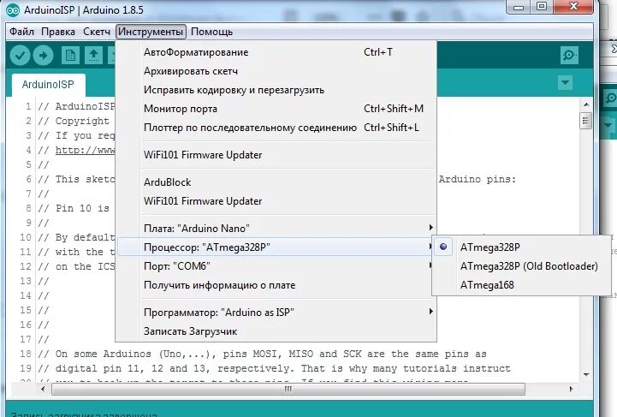
Task: Open Монитор порта from the menu
Action: [x=276, y=109]
